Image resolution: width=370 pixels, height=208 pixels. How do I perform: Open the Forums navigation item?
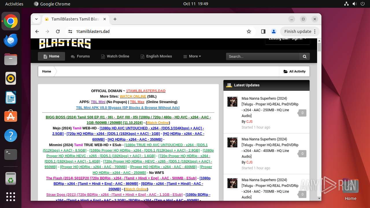pos(80,56)
